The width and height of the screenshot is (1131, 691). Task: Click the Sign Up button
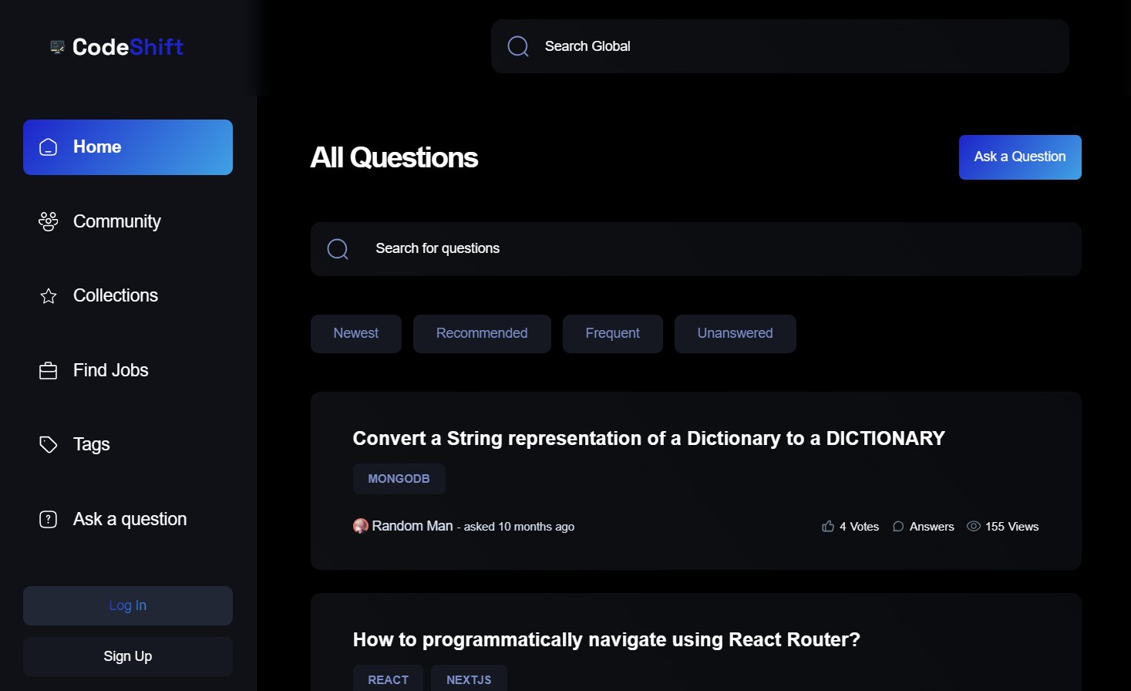pos(128,656)
